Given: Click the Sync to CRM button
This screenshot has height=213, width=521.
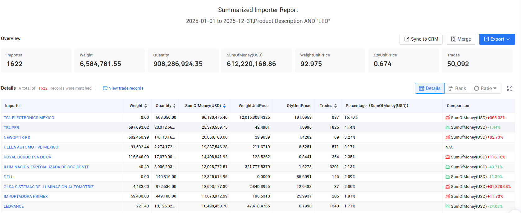Looking at the screenshot, I should click(x=421, y=39).
